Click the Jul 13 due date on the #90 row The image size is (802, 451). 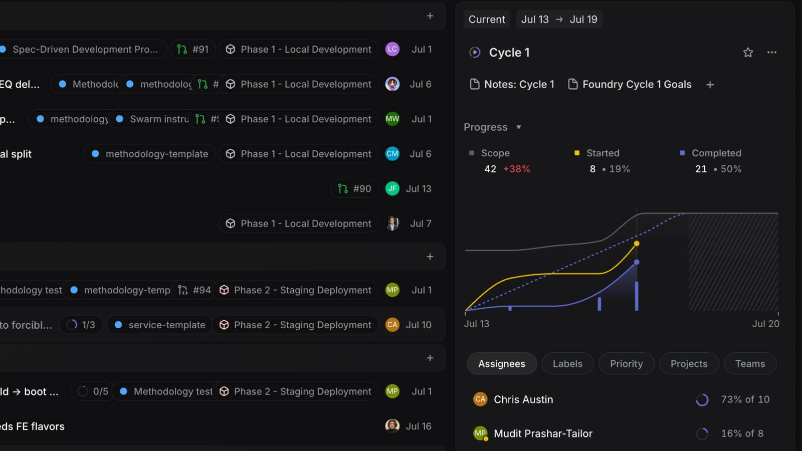419,188
